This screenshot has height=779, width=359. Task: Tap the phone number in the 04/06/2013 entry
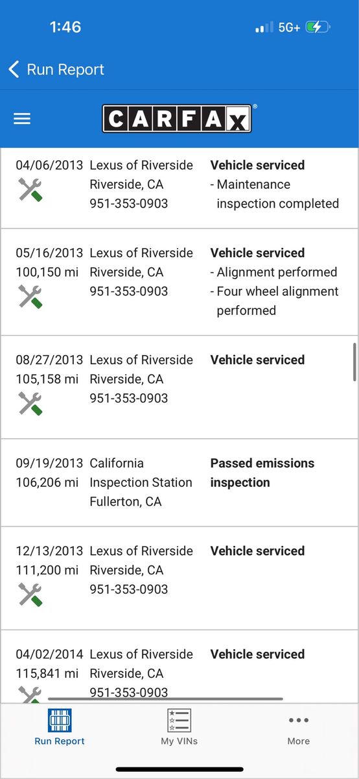[x=128, y=204]
